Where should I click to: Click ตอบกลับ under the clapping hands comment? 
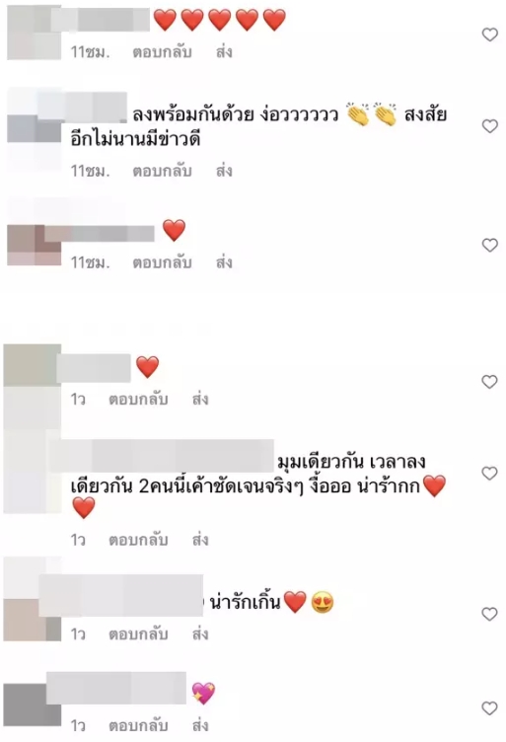click(x=162, y=171)
